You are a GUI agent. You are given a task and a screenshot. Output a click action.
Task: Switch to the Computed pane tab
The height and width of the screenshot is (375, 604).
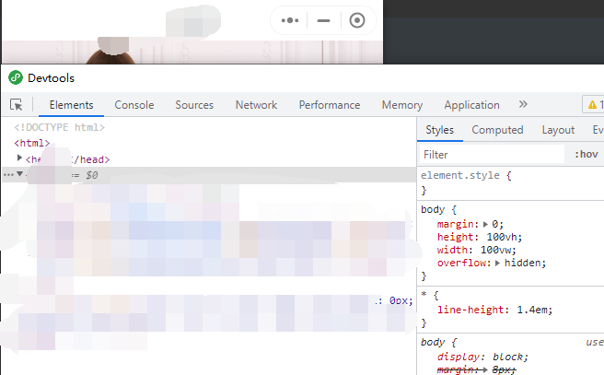(497, 130)
